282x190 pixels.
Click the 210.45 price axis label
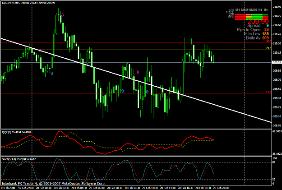277,34
